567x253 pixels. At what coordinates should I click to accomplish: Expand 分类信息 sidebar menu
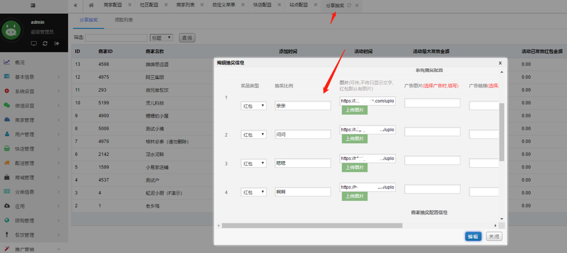(34, 192)
